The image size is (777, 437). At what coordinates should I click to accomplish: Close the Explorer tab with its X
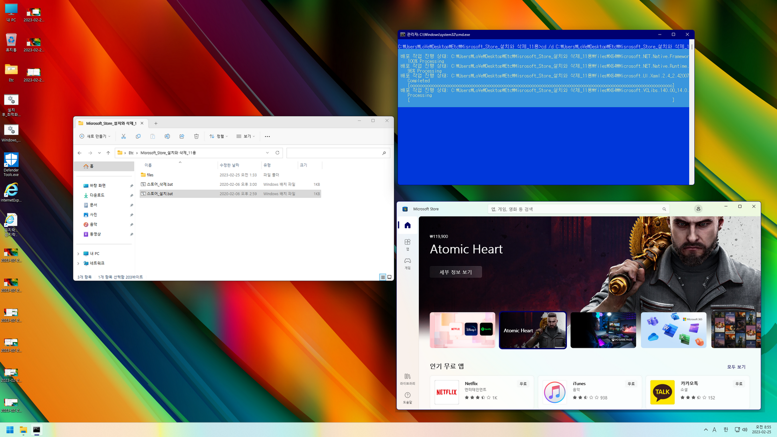[142, 123]
